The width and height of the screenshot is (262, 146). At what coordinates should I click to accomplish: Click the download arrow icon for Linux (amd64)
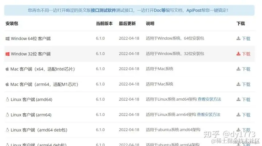[238, 100]
